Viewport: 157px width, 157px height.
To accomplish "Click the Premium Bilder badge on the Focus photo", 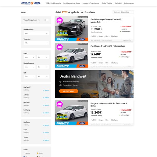I will (x=83, y=44).
